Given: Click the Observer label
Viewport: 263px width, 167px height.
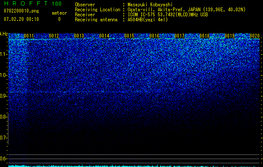Looking at the screenshot, I should click(85, 5).
